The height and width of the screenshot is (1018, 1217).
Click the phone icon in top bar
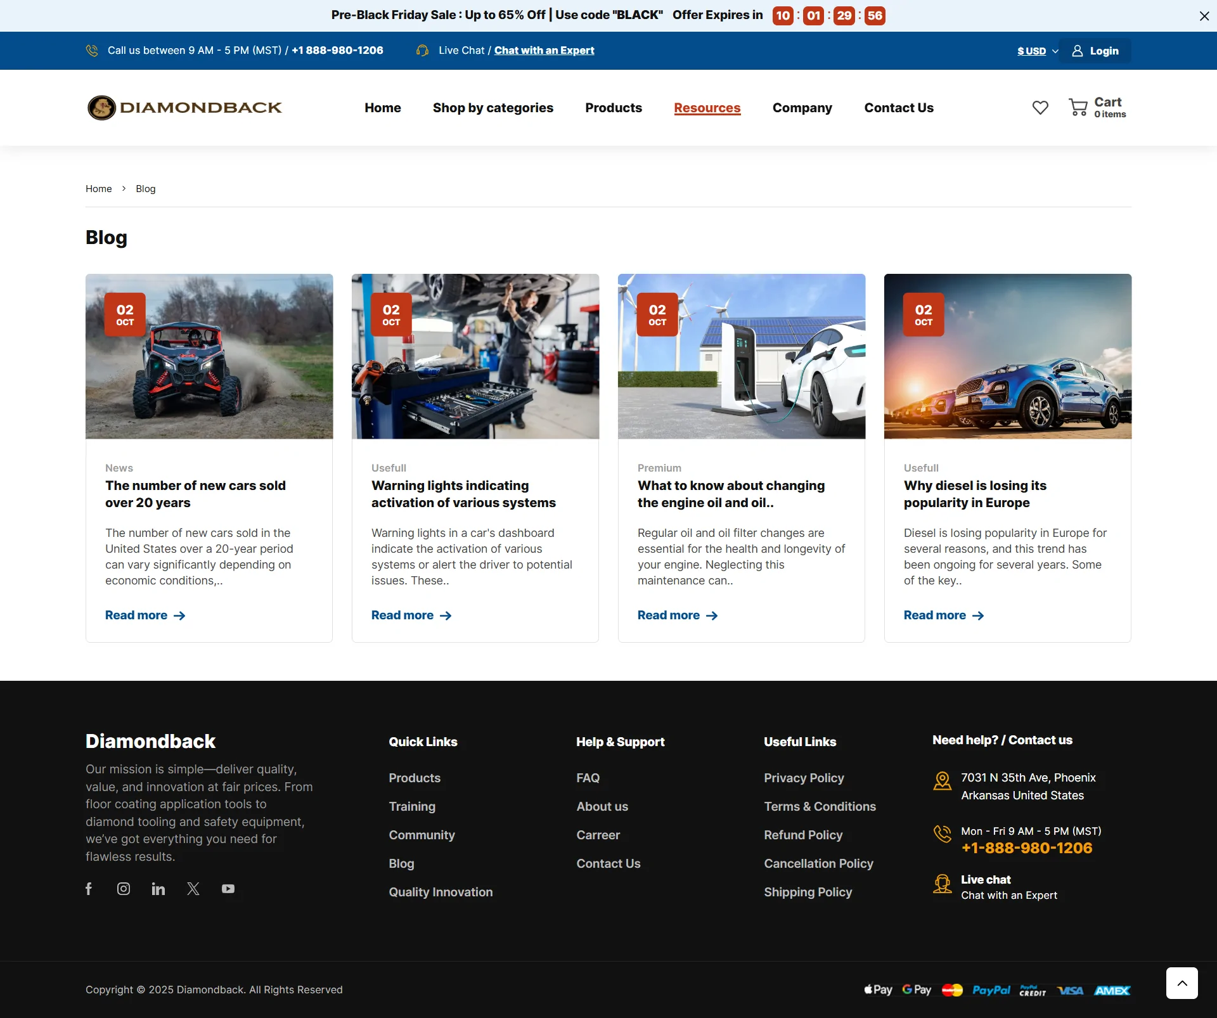point(92,51)
